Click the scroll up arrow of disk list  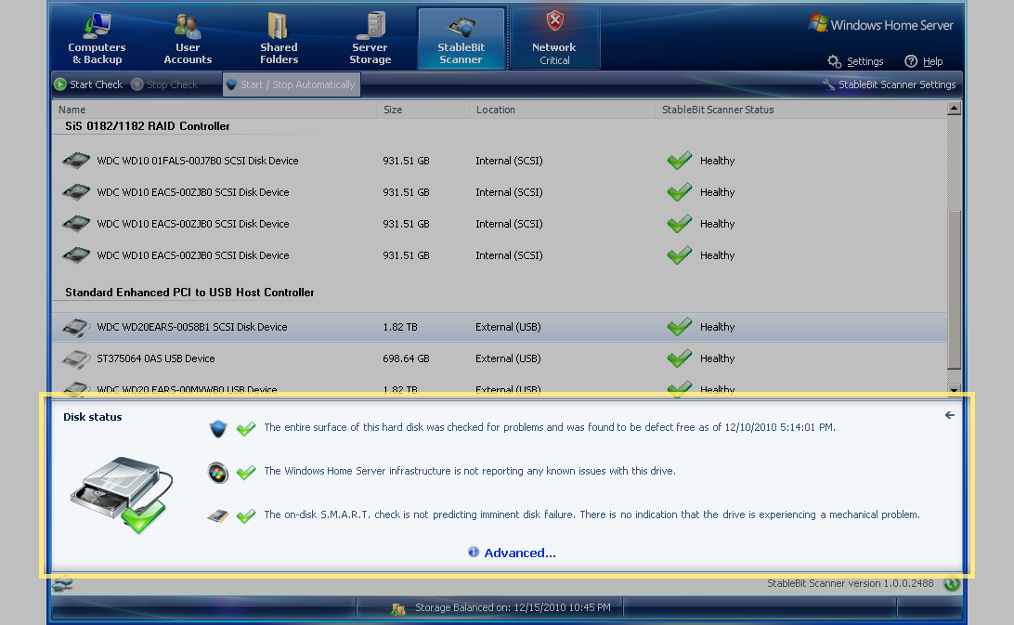click(954, 109)
